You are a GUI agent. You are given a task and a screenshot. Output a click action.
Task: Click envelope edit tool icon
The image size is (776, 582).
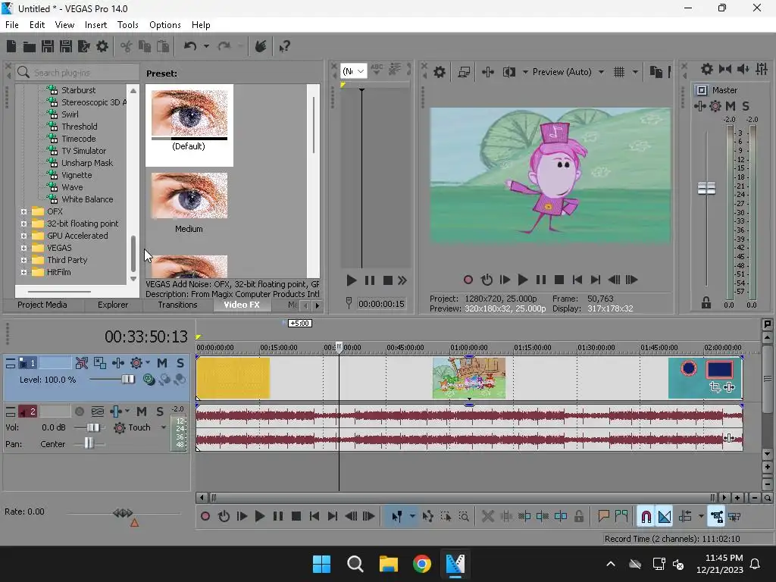pos(427,517)
